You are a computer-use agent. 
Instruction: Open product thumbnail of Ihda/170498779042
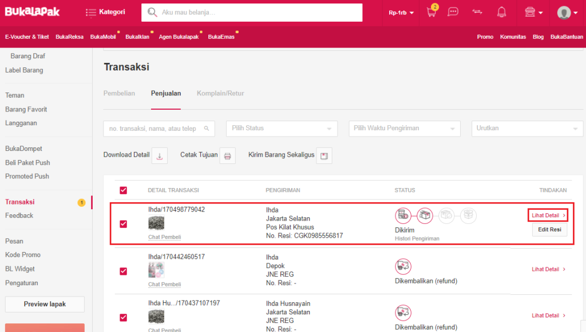coord(156,223)
